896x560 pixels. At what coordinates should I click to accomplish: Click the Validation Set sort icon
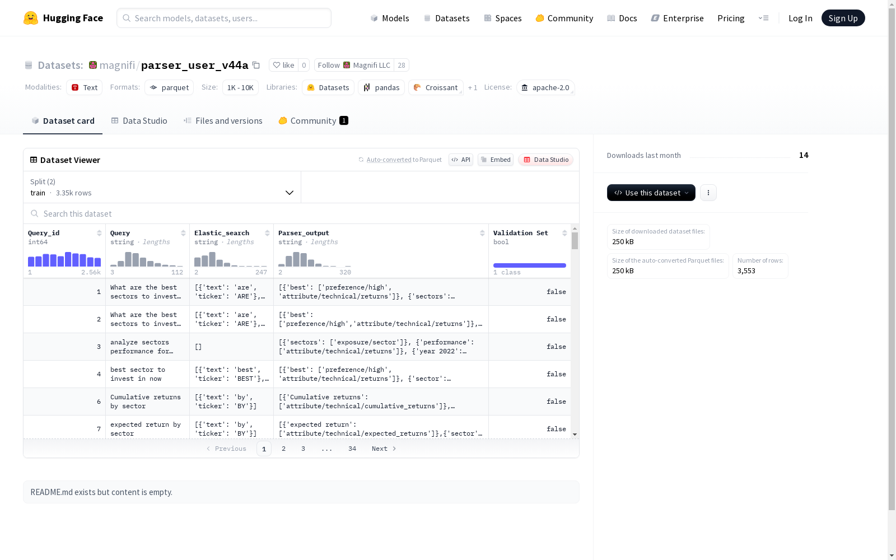point(564,233)
